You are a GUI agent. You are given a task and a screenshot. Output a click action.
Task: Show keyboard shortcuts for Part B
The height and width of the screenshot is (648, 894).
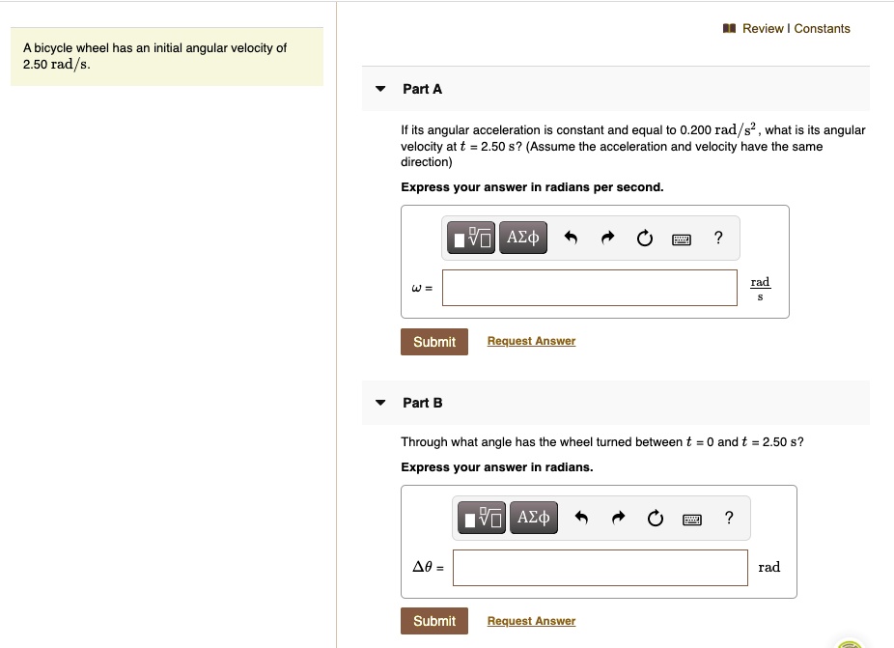[692, 519]
